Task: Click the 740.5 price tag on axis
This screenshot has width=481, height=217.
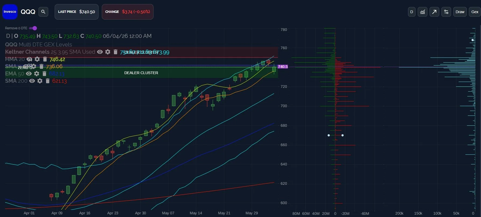Action: tap(283, 67)
